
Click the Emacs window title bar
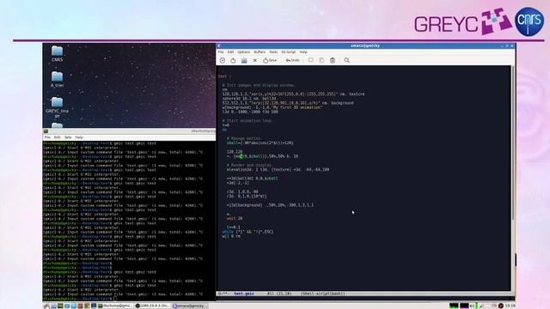coord(364,45)
